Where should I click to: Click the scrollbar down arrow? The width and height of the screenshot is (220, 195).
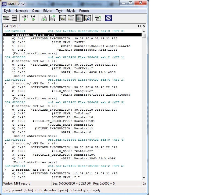pyautogui.click(x=144, y=178)
